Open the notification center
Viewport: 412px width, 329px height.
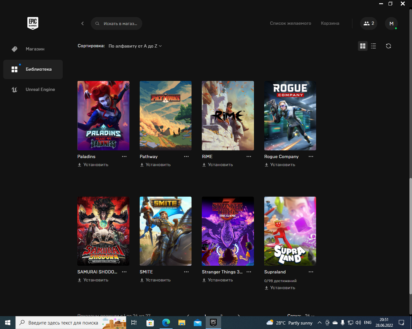tap(401, 323)
